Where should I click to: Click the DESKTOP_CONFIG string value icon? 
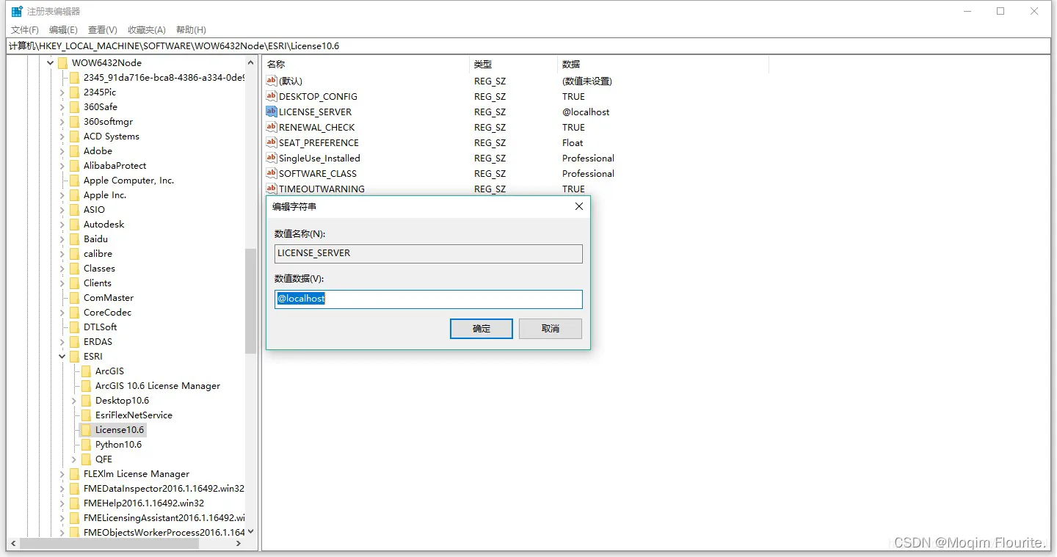(x=272, y=96)
